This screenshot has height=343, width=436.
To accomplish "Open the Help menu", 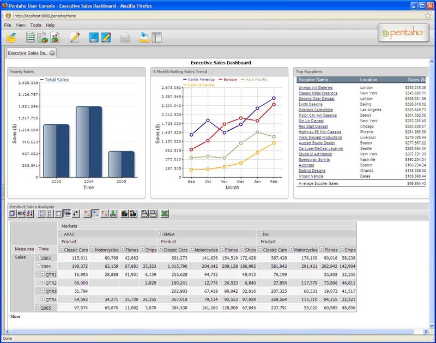I will [50, 25].
